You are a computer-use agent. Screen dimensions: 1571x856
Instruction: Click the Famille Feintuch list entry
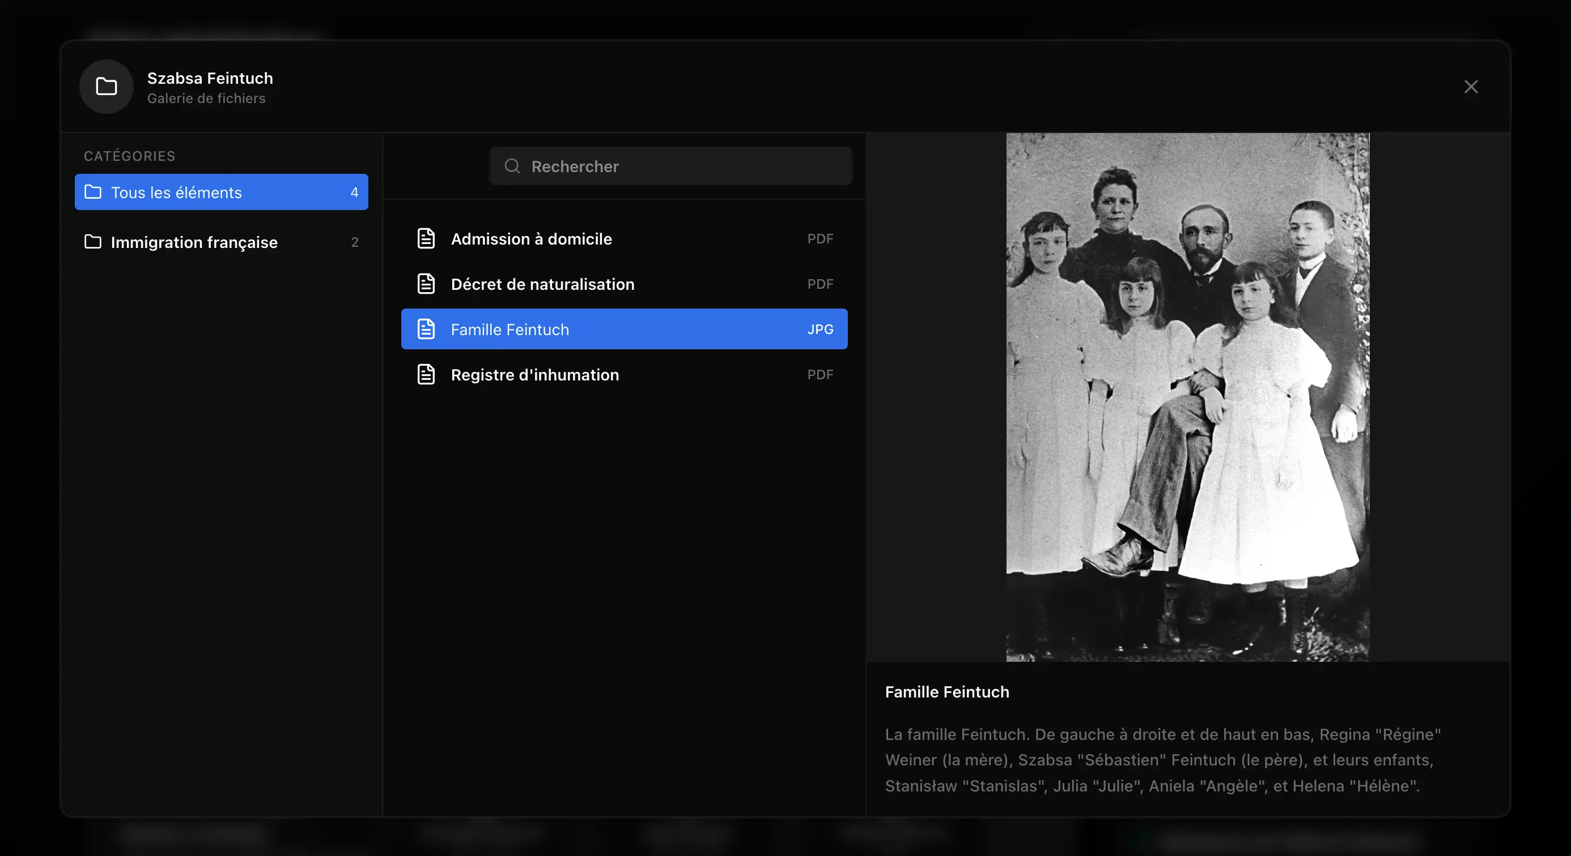[510, 329]
